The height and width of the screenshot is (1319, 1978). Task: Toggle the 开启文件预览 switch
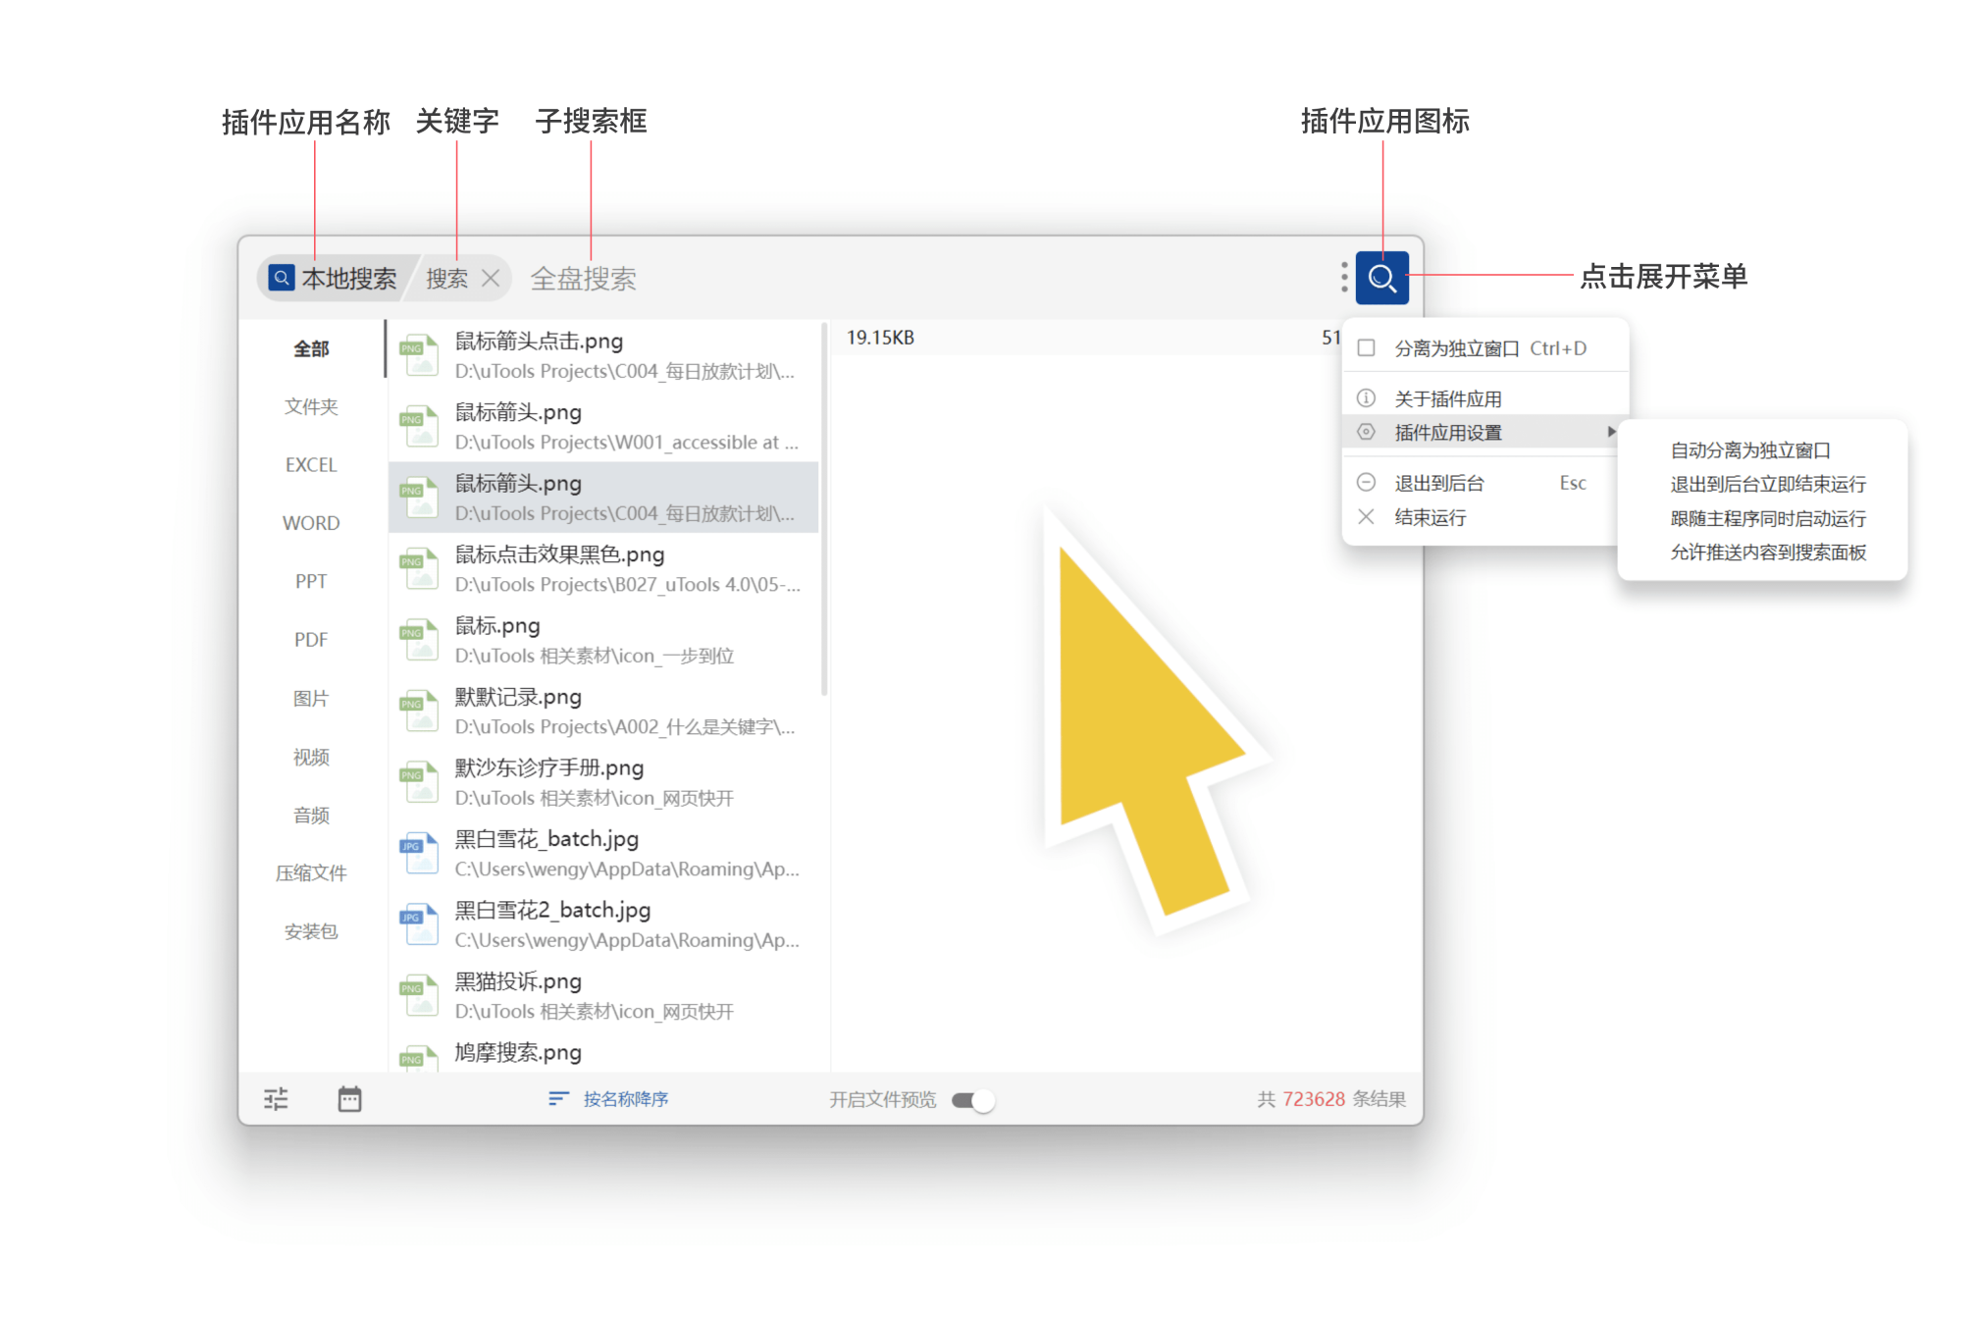(x=973, y=1100)
